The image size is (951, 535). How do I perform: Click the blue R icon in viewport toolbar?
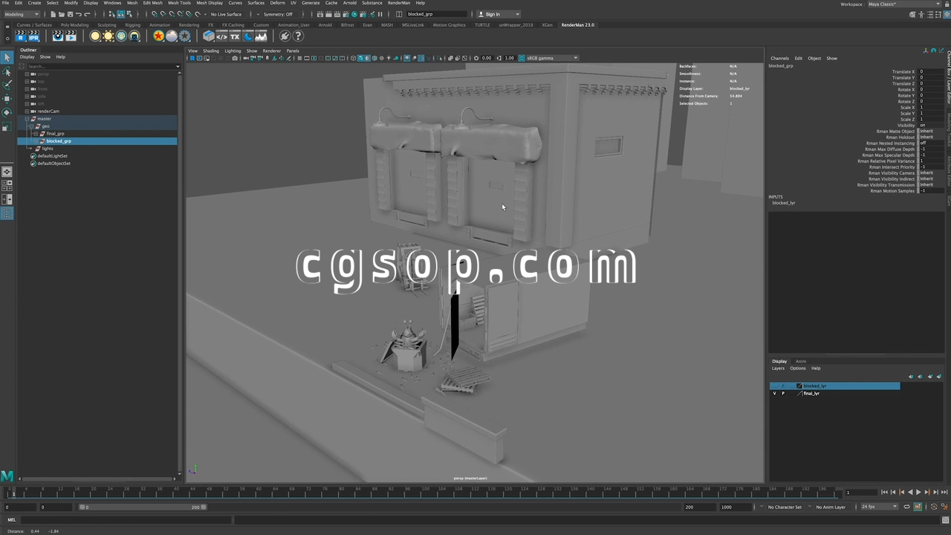point(192,58)
